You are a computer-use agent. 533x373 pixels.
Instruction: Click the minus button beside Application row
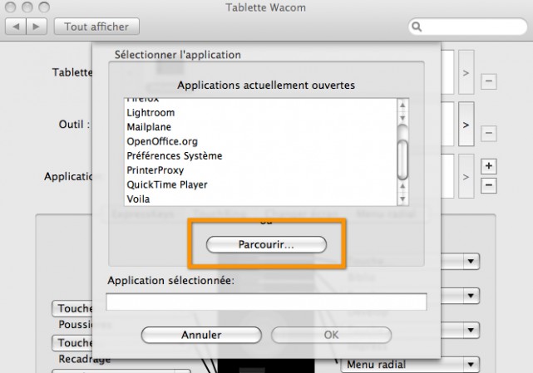point(488,185)
